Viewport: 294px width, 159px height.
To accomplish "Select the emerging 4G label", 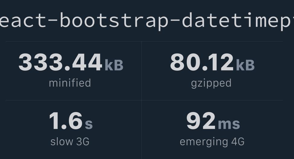I will [212, 142].
